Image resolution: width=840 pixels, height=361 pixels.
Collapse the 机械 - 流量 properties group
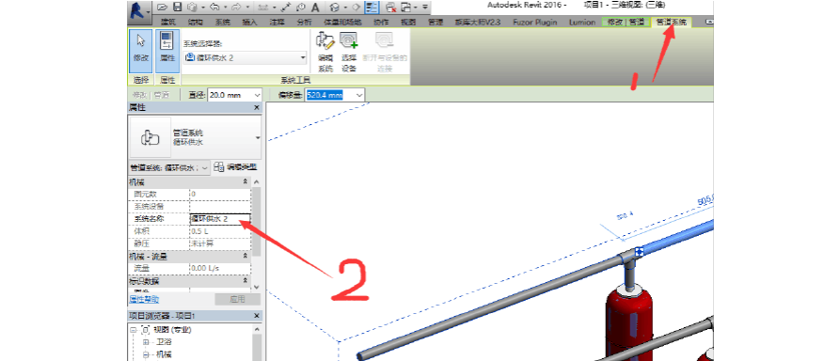(245, 256)
